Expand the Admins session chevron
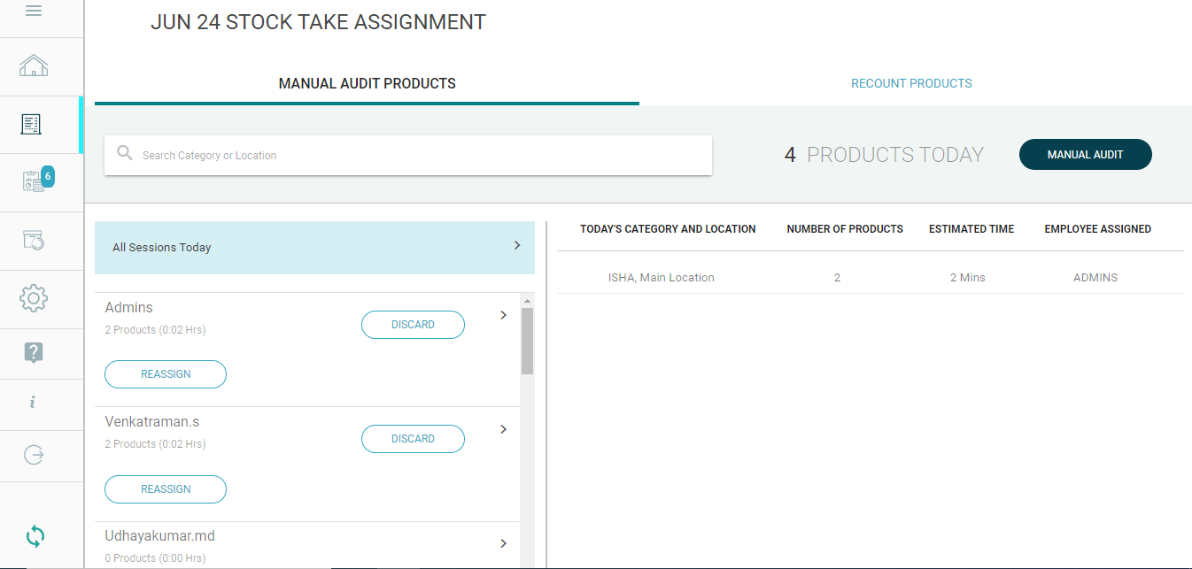Image resolution: width=1192 pixels, height=569 pixels. 503,315
